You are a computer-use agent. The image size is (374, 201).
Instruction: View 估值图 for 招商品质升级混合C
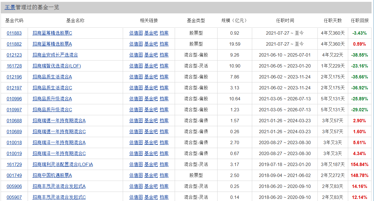[x=136, y=110]
